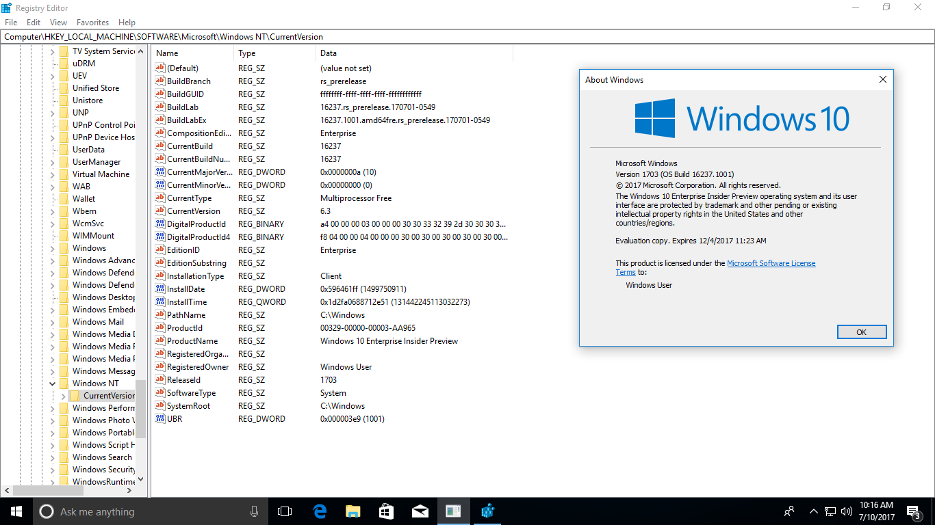Select the Unified Store tree item
Screen dimensions: 935x525
96,88
